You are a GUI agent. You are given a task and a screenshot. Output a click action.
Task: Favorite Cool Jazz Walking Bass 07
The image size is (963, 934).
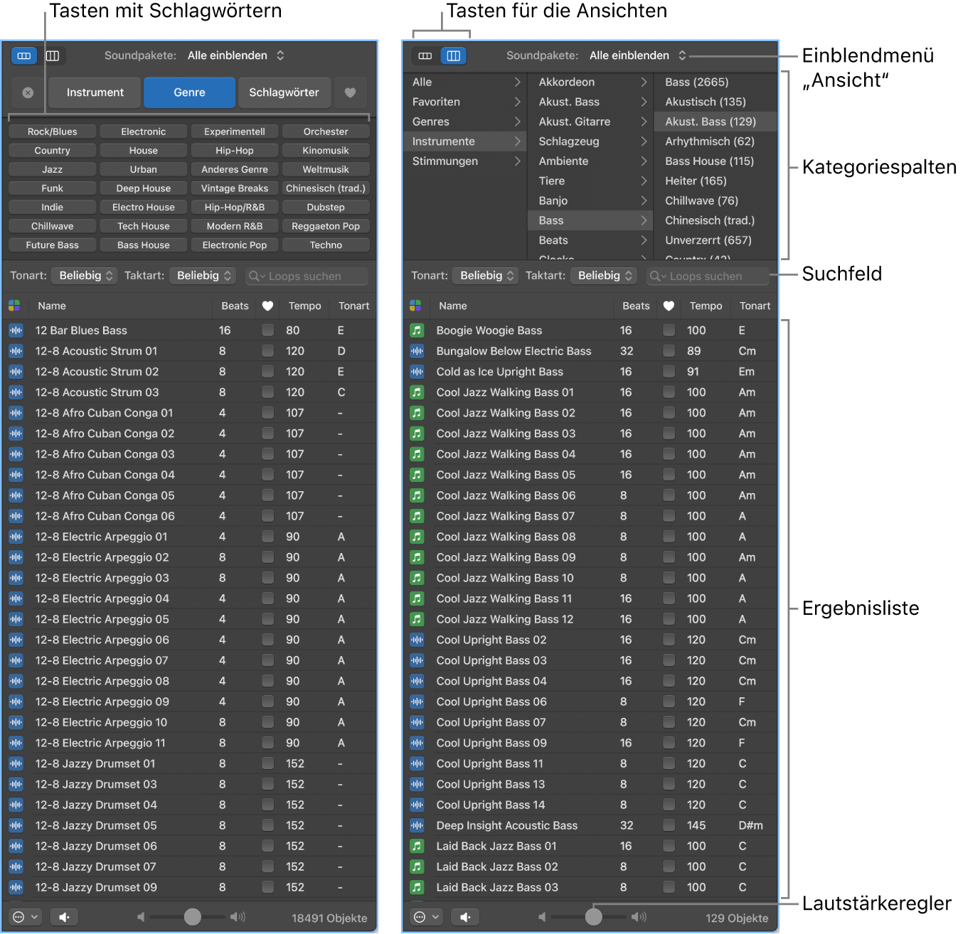669,515
